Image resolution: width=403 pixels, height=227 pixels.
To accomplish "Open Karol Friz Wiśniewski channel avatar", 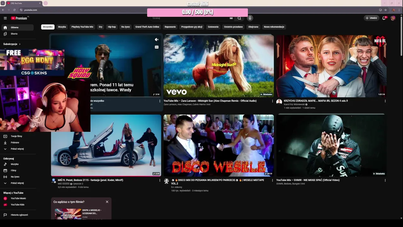I will pyautogui.click(x=279, y=102).
